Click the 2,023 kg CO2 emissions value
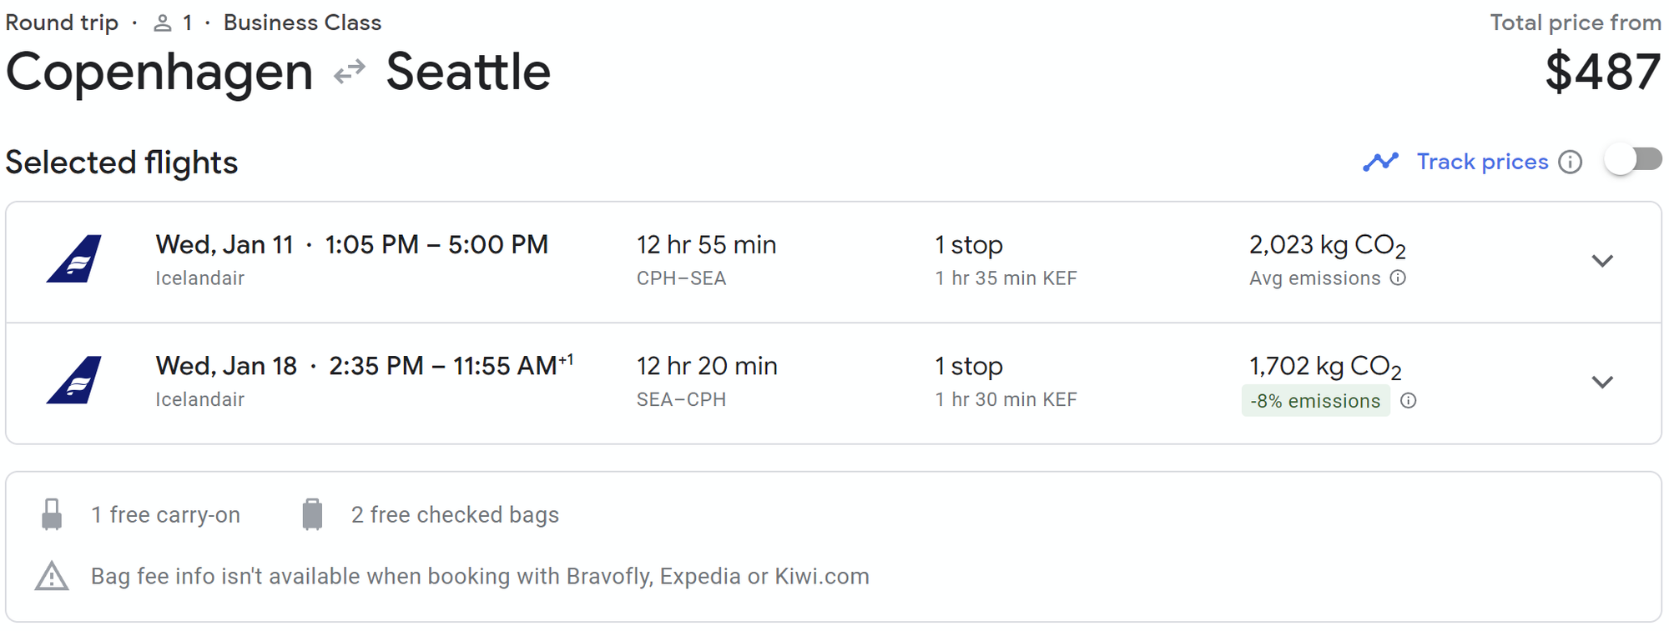 [1327, 246]
